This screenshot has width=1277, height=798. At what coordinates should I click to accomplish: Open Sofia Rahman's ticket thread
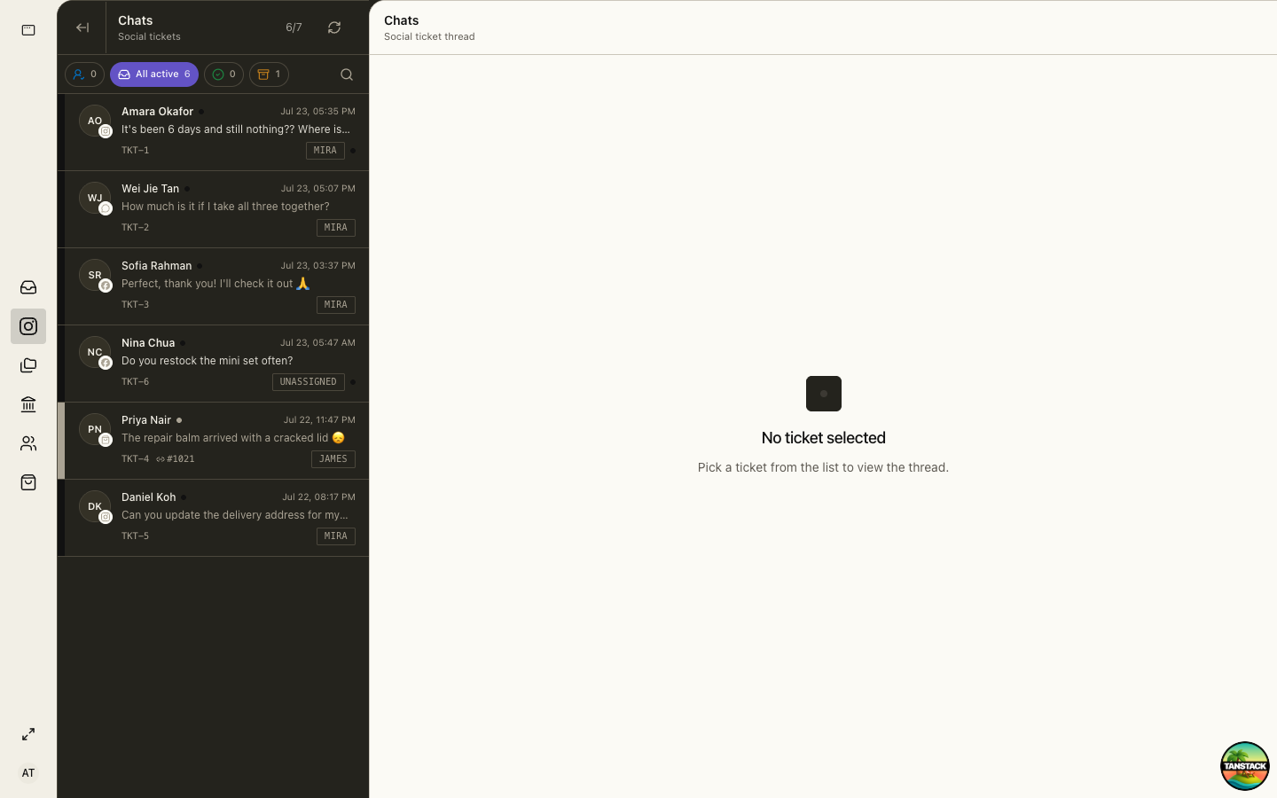pos(213,286)
